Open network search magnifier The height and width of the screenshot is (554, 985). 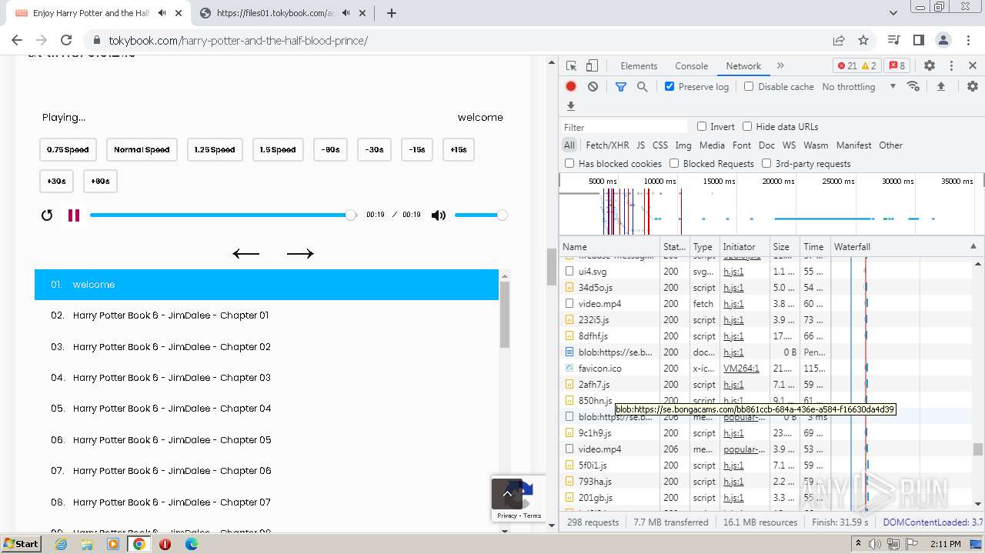(643, 87)
